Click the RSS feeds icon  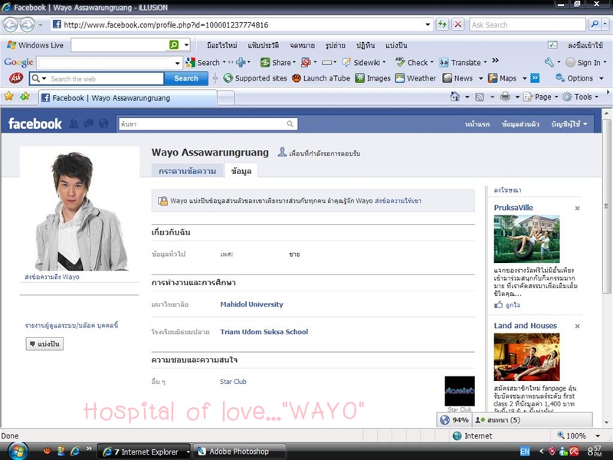(x=480, y=97)
